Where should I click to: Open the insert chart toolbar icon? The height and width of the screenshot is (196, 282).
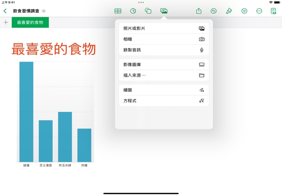point(133,11)
